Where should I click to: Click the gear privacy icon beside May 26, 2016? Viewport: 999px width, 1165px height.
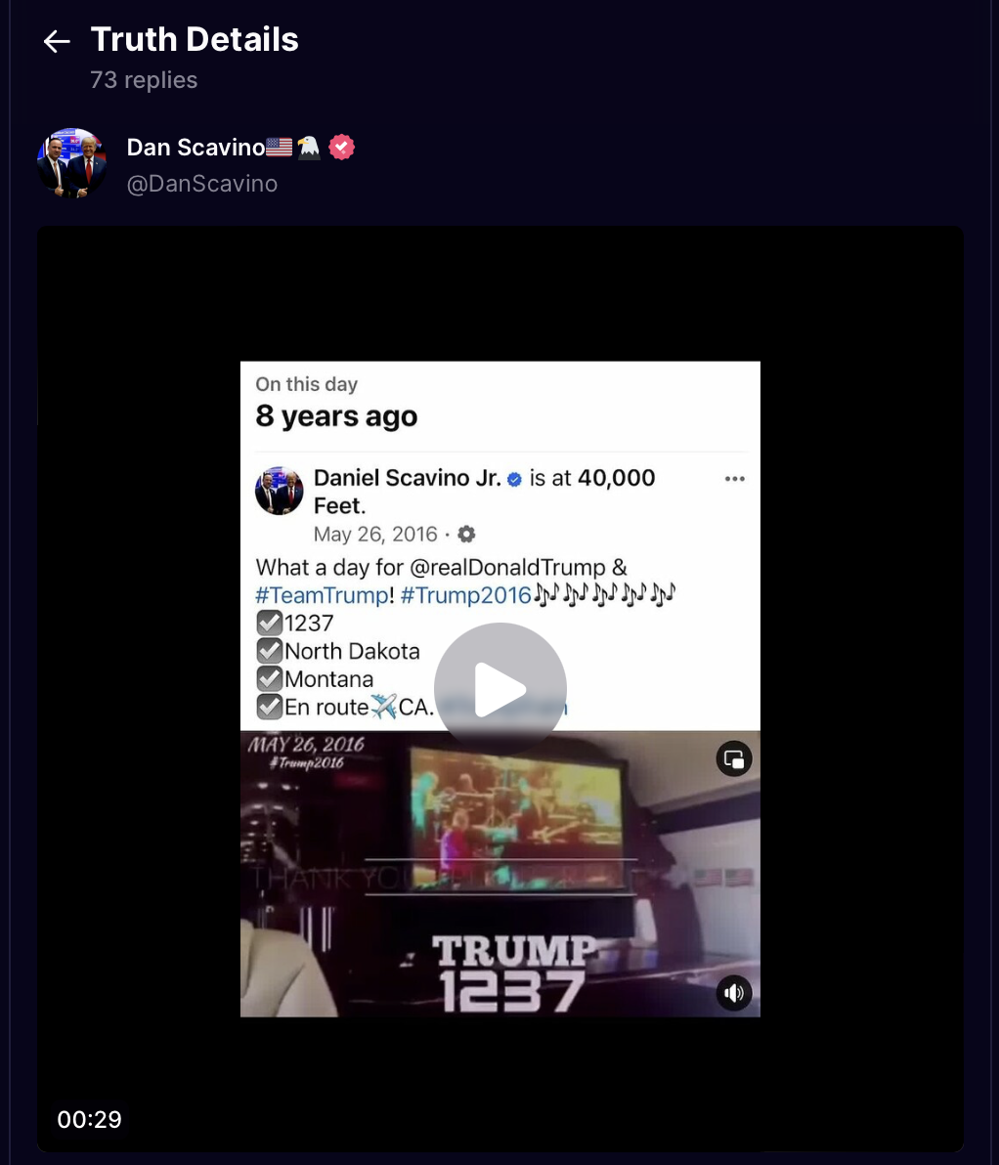(x=466, y=534)
